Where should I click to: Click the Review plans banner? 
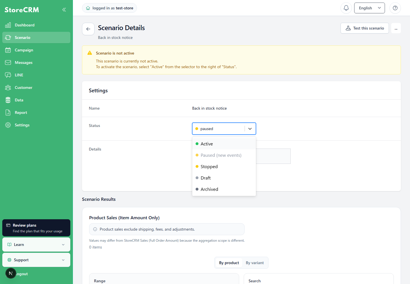point(36,228)
